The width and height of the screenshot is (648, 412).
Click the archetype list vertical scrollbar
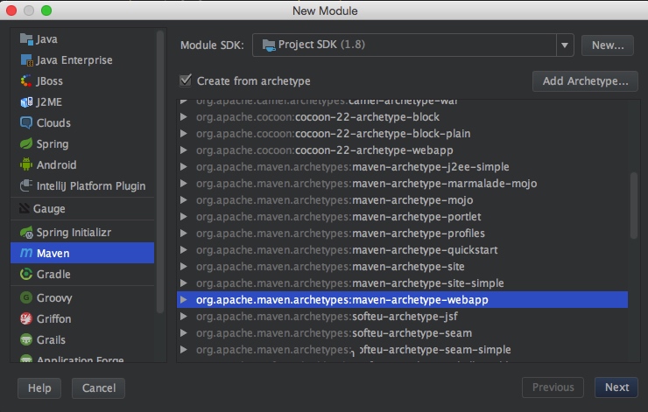pyautogui.click(x=633, y=206)
